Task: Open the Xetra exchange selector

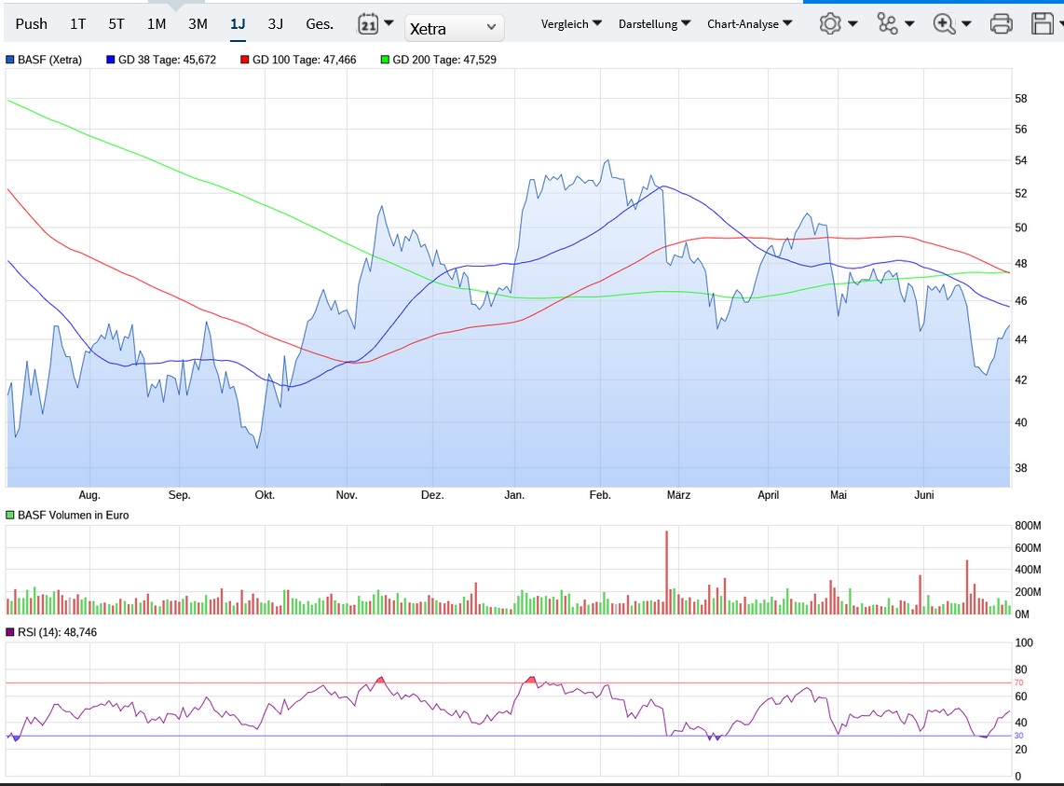Action: point(454,28)
